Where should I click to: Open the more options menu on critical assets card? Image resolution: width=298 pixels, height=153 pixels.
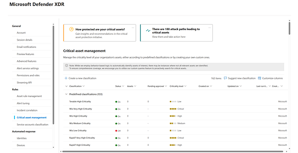(133, 28)
